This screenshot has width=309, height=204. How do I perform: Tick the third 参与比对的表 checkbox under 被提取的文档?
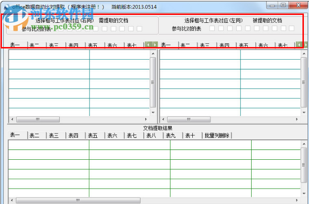[x=230, y=28]
